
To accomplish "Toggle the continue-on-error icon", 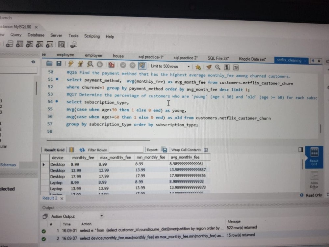I will (x=111, y=65).
